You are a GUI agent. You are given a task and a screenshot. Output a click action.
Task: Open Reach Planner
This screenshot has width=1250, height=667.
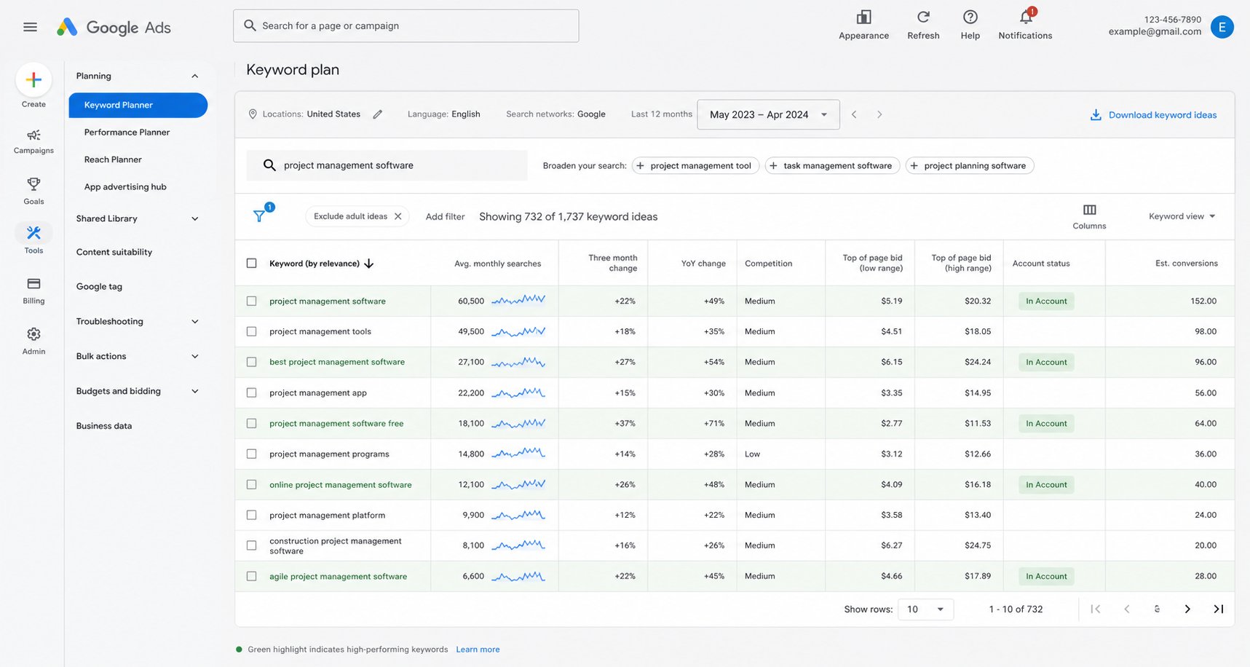tap(113, 159)
